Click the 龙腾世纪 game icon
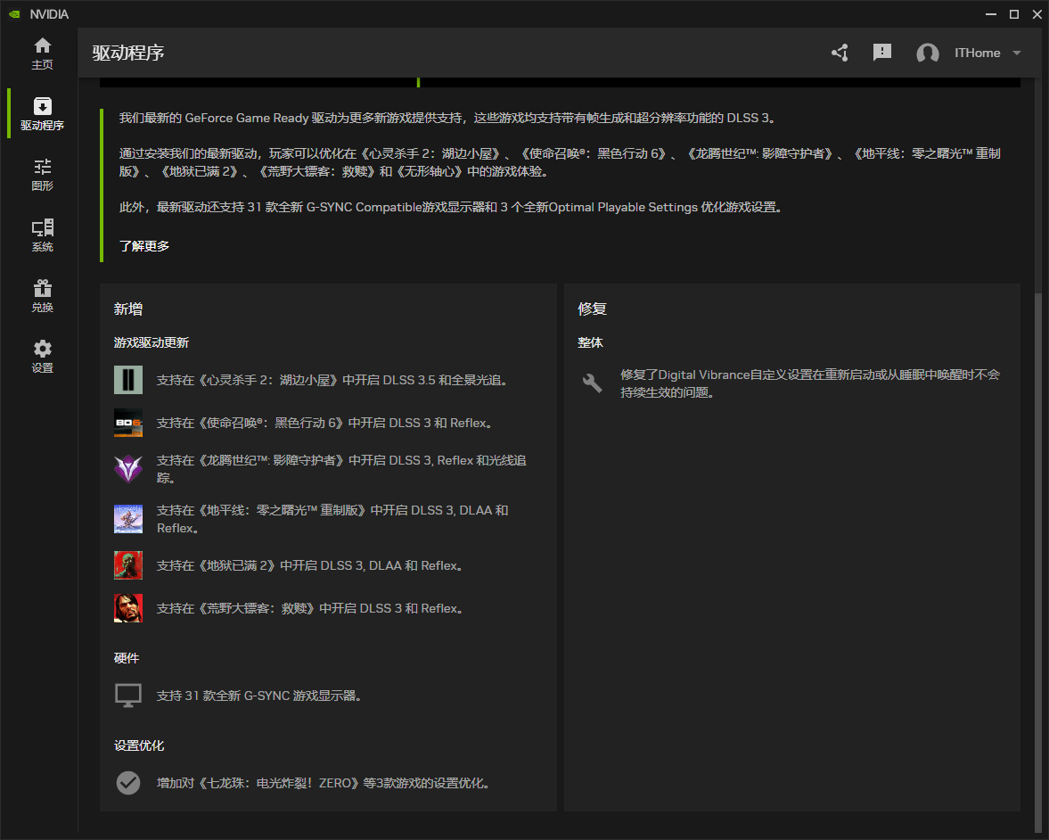Viewport: 1049px width, 840px height. tap(128, 468)
